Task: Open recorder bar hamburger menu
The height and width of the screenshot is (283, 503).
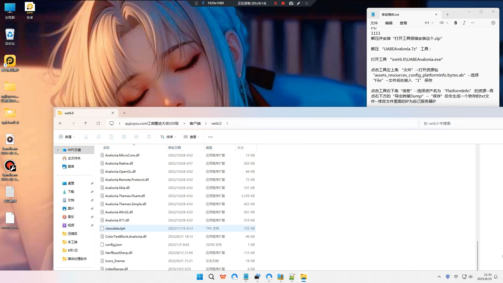Action: 196,3
